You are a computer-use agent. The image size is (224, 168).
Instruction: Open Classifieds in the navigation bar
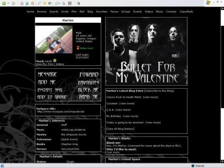coord(186,12)
